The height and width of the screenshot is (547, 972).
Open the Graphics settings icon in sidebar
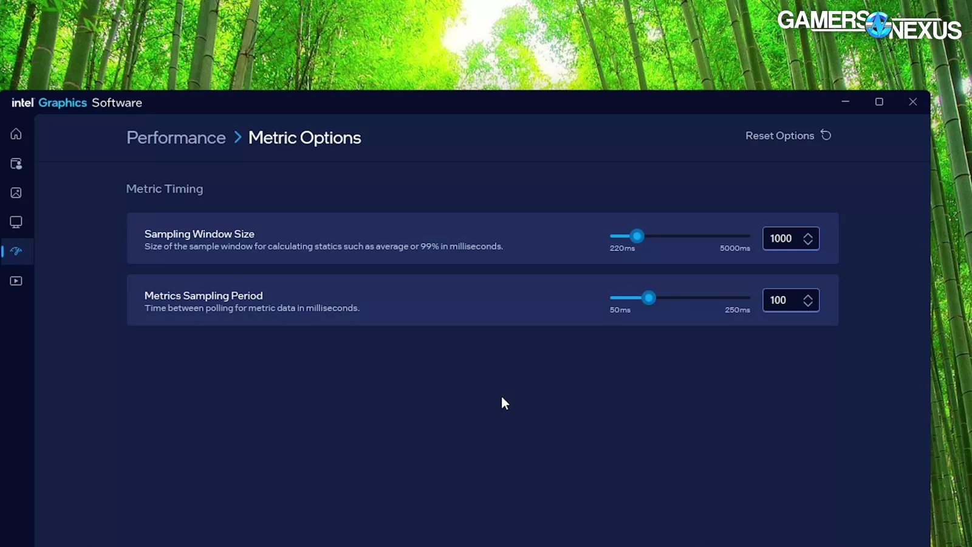pyautogui.click(x=16, y=193)
